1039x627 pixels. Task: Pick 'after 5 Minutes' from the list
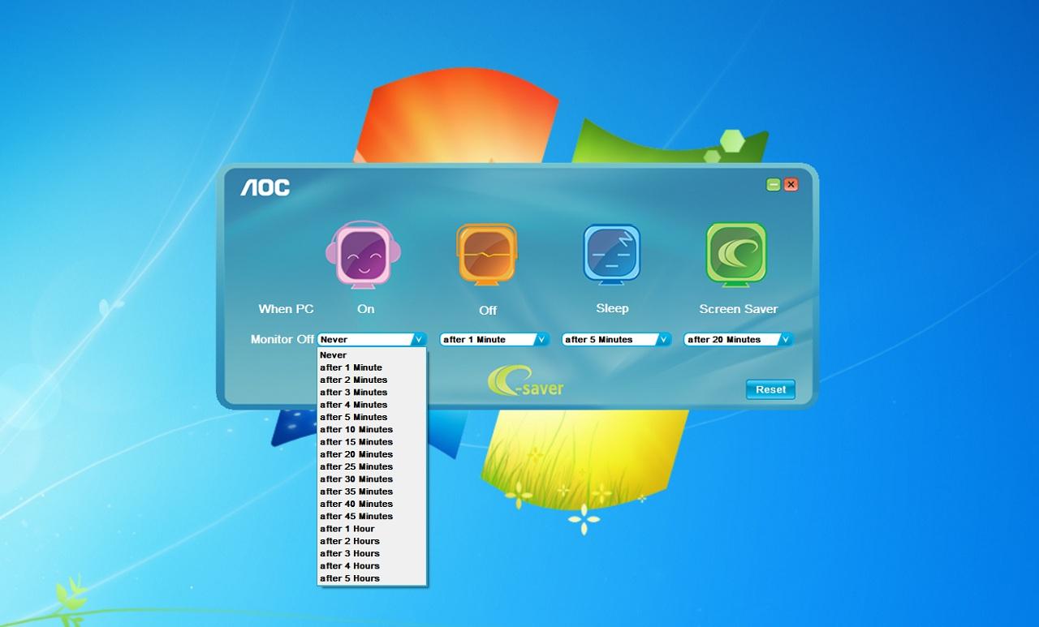coord(372,417)
